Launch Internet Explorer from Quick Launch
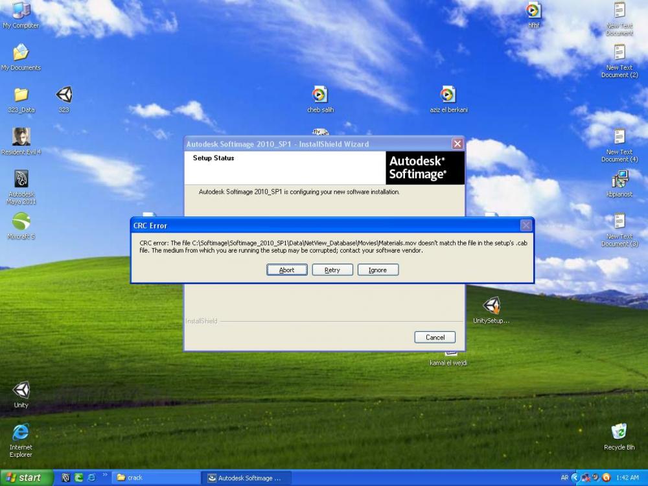Image resolution: width=648 pixels, height=486 pixels. pos(92,478)
